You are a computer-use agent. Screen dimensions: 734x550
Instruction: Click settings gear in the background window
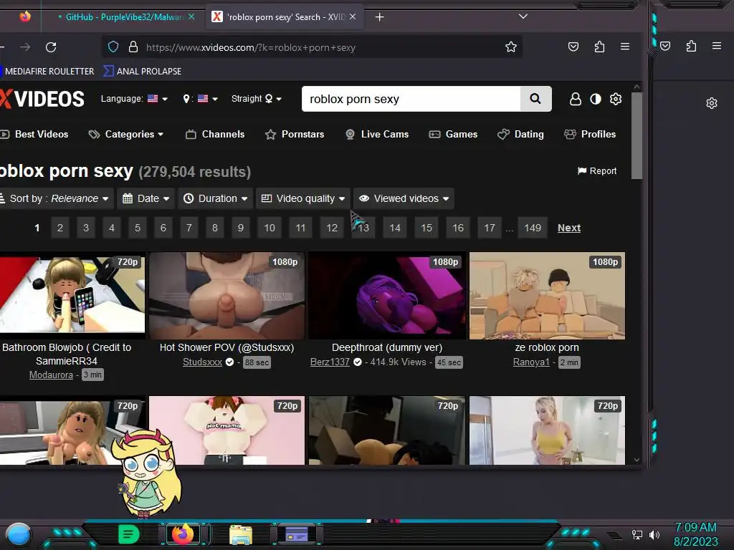pyautogui.click(x=712, y=103)
